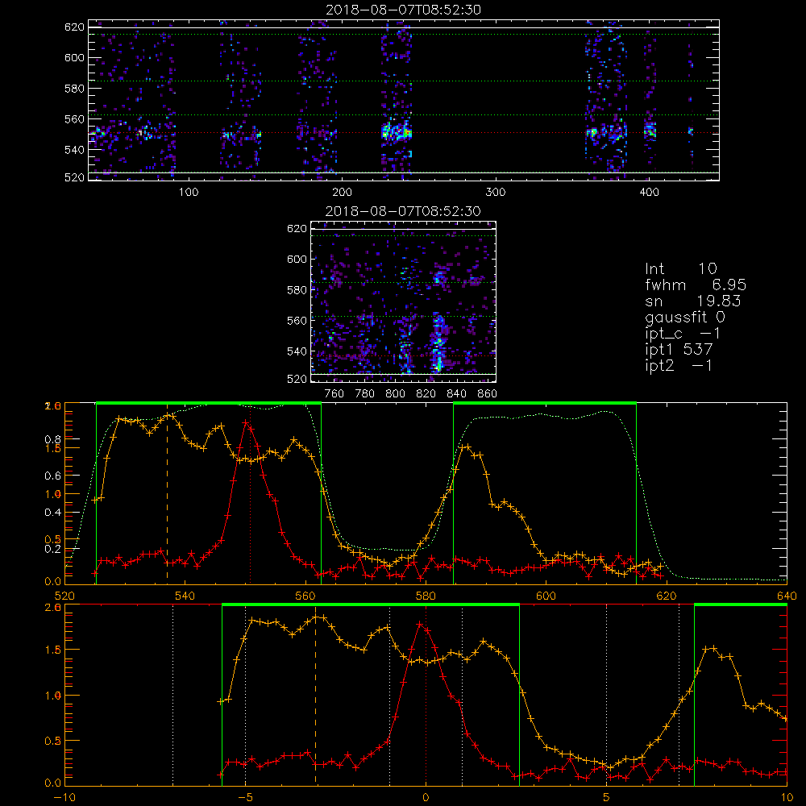Click bright vertical streak near 828 in middle image
This screenshot has height=806, width=806.
tap(438, 342)
